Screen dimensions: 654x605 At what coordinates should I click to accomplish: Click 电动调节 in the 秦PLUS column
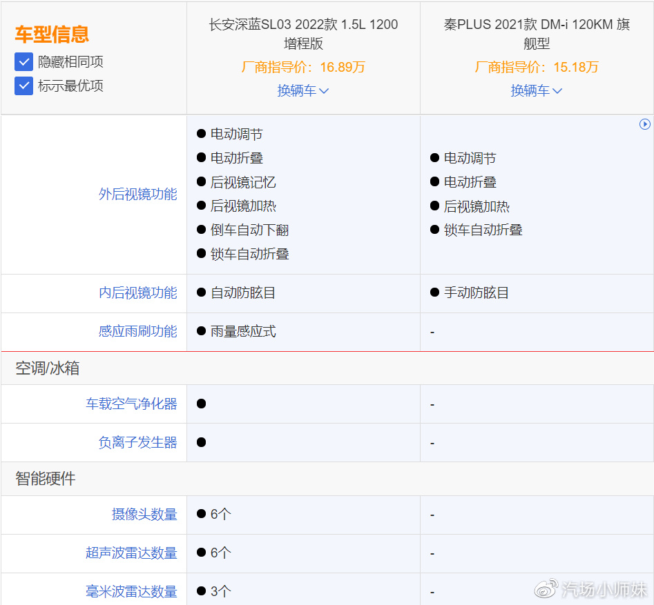[x=470, y=159]
